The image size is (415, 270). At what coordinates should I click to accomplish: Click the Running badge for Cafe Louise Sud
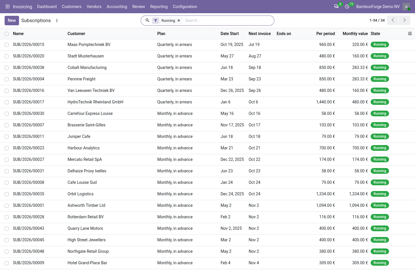click(x=380, y=182)
